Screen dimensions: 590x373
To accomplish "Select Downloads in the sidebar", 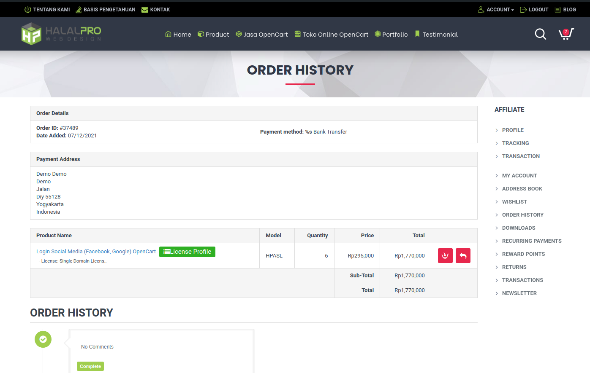I will coord(518,228).
